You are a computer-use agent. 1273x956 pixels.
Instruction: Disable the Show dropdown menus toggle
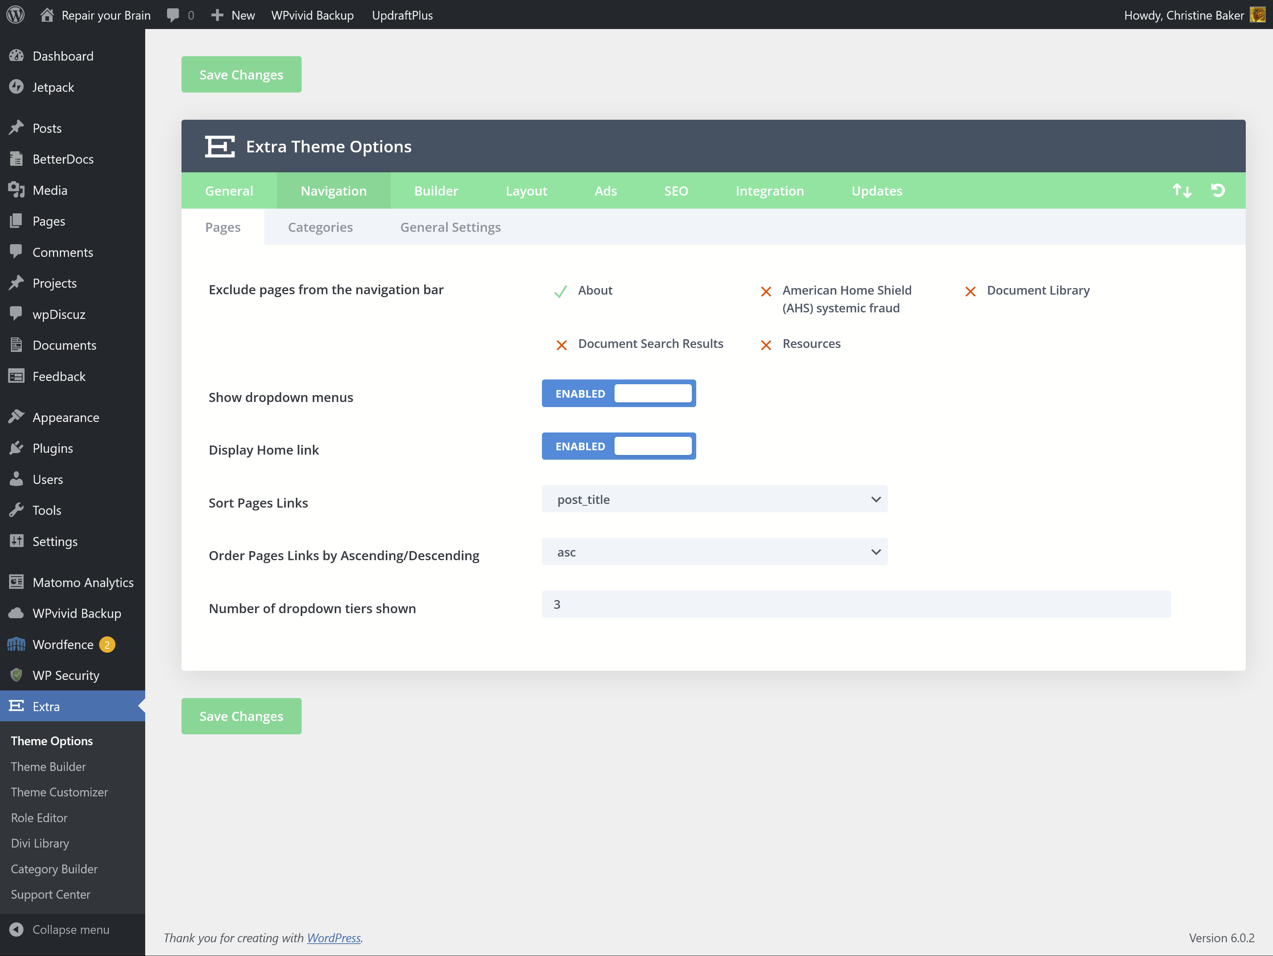tap(618, 393)
